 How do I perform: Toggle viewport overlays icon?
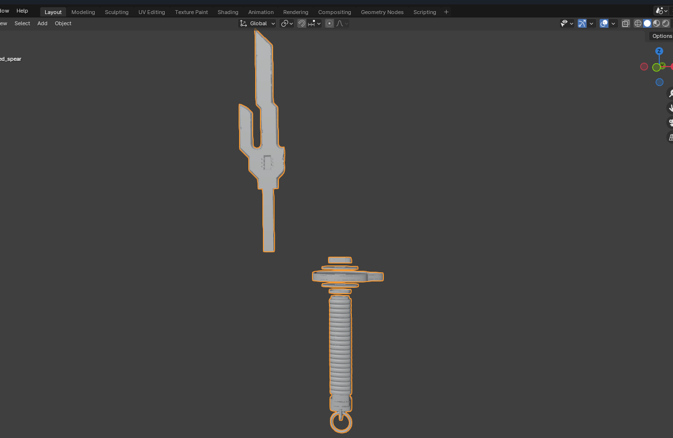604,23
